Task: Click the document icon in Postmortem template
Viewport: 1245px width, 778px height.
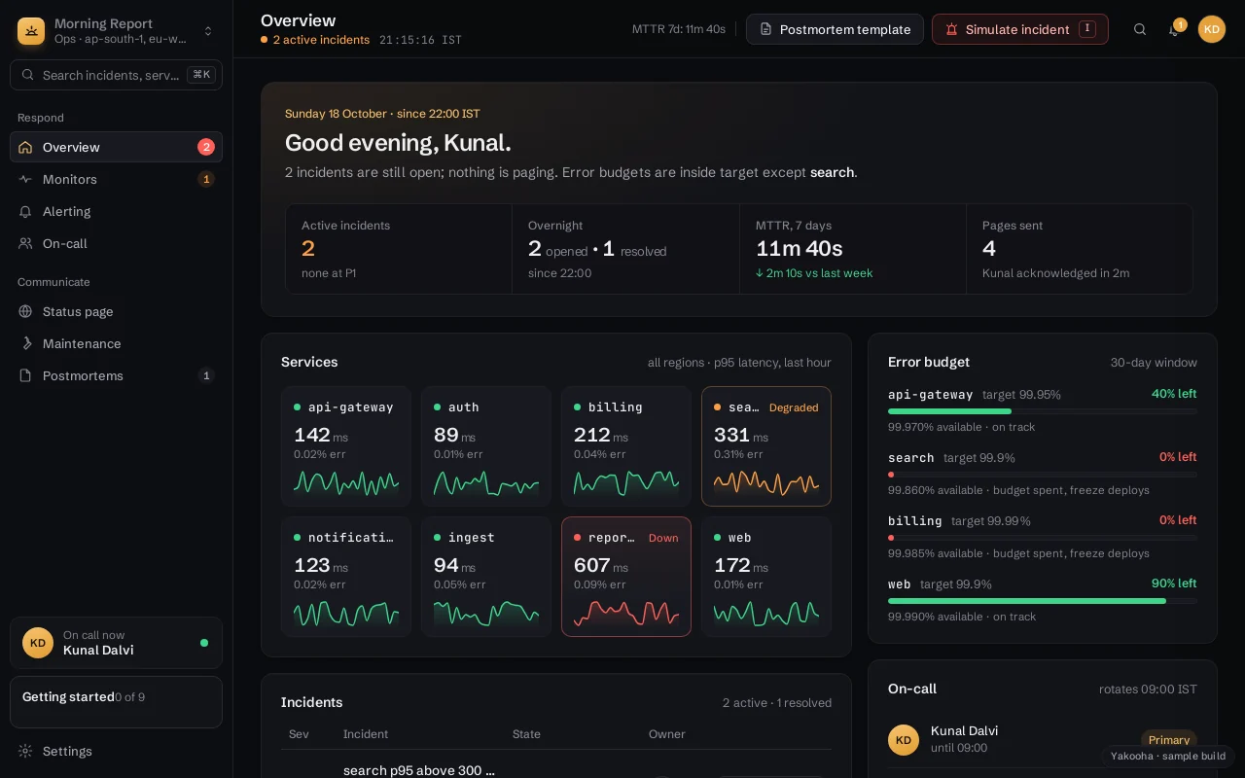Action: point(765,29)
